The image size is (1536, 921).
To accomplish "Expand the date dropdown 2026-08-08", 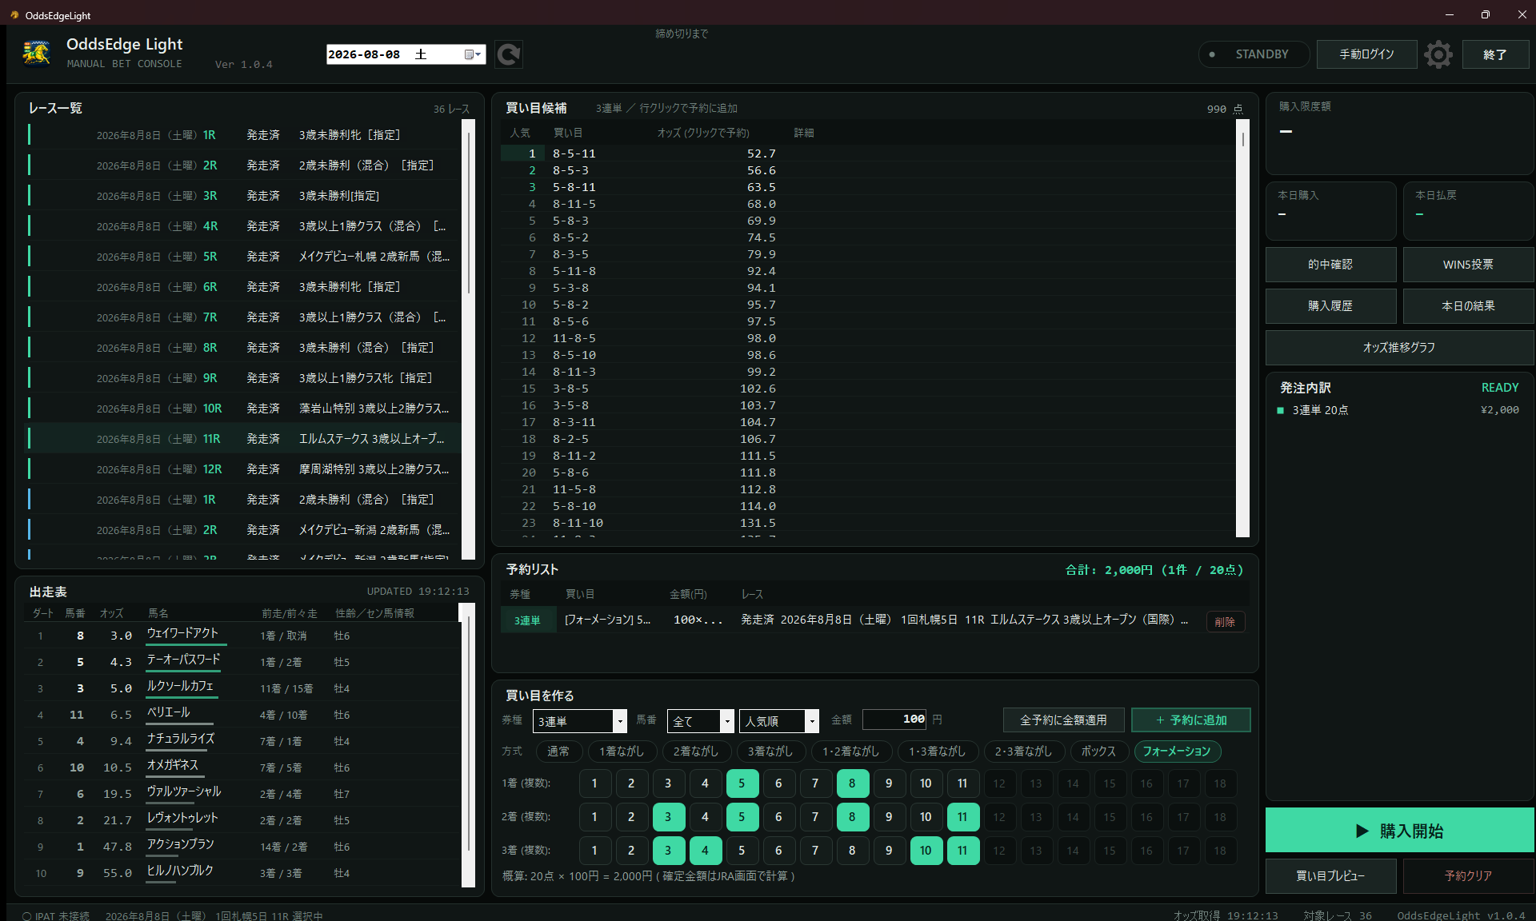I will 478,54.
